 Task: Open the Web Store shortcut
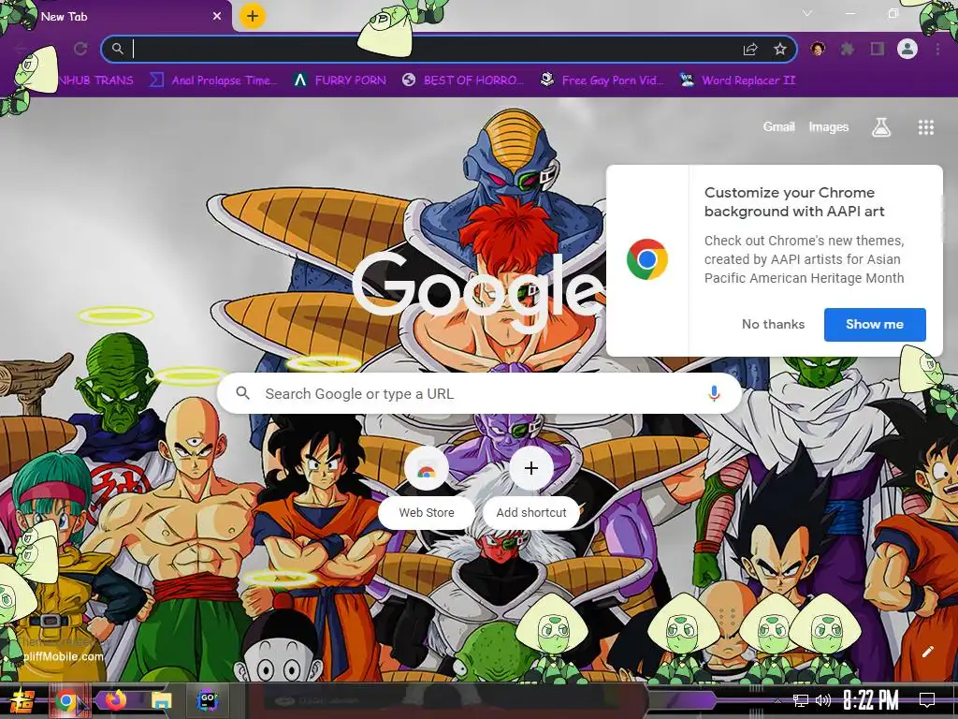[427, 487]
